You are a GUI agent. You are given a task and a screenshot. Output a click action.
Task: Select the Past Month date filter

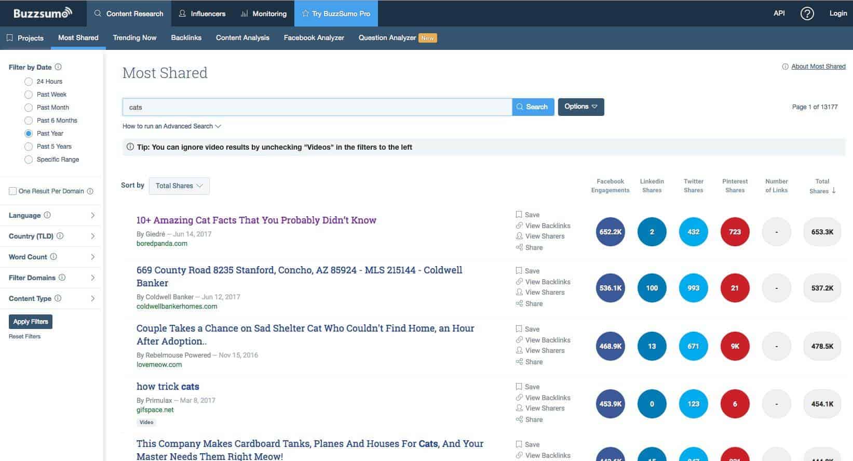29,108
